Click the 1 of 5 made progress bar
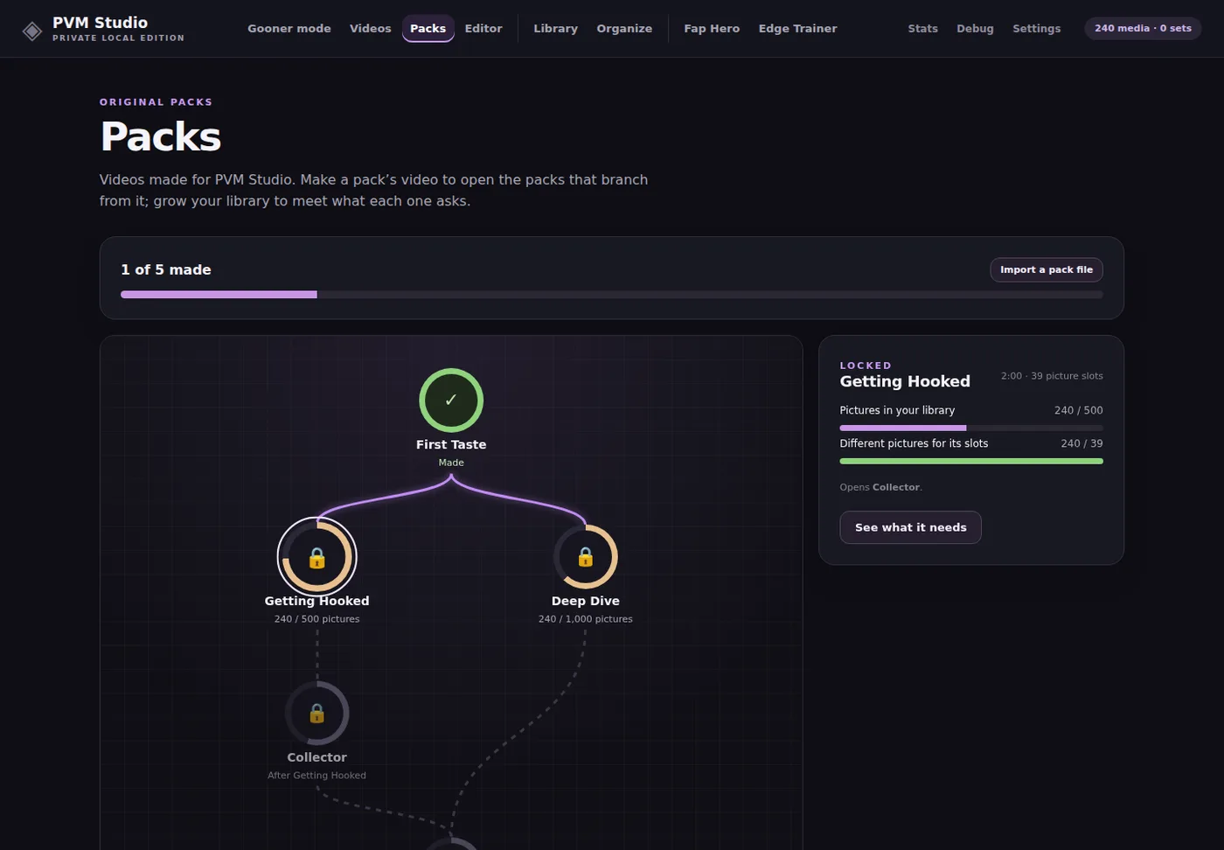This screenshot has height=850, width=1224. [612, 295]
